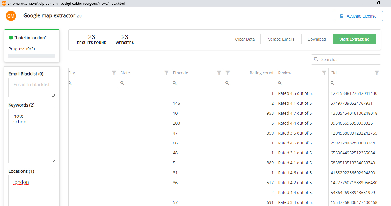Select Cid cell 13335454016100248018

[354, 113]
